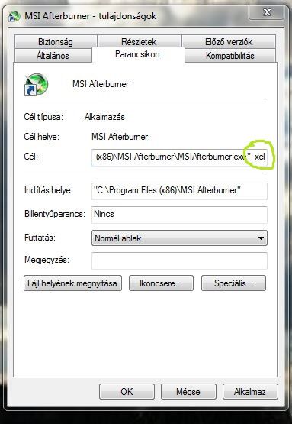Click the Cél típusa label
This screenshot has width=292, height=424.
click(43, 117)
